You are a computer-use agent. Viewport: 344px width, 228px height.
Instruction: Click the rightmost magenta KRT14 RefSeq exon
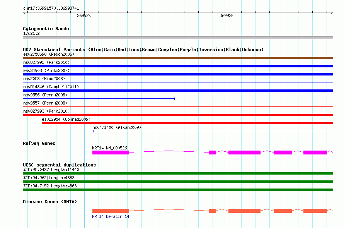pos(315,153)
